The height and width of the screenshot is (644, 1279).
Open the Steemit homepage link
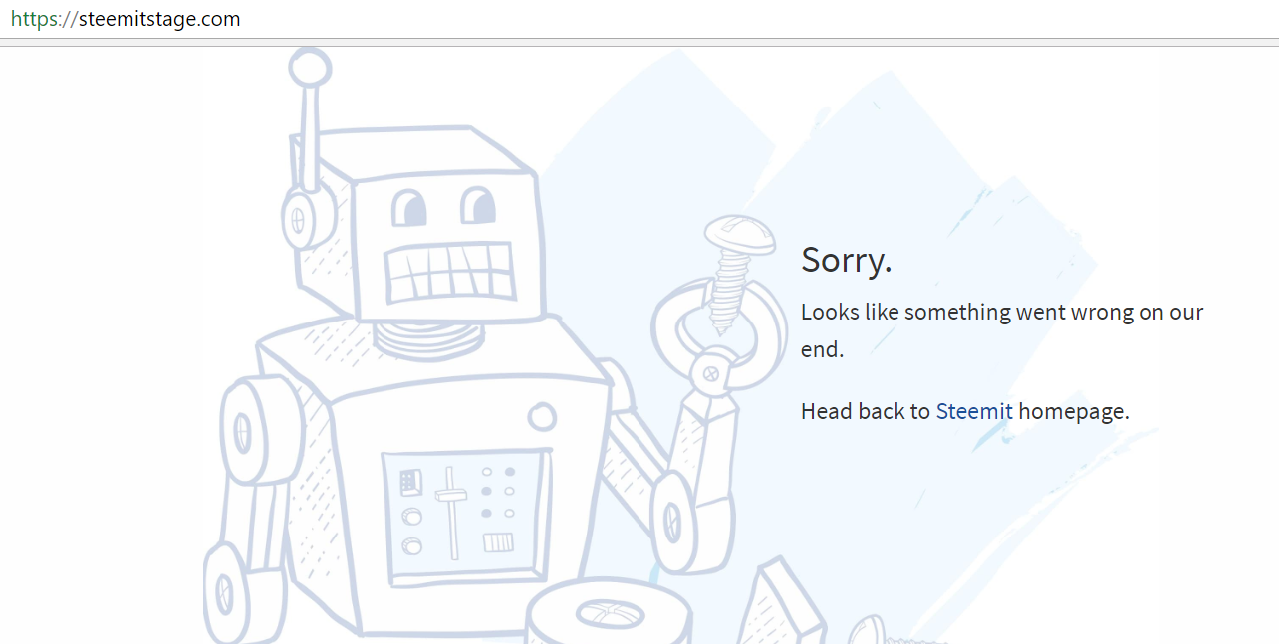974,411
